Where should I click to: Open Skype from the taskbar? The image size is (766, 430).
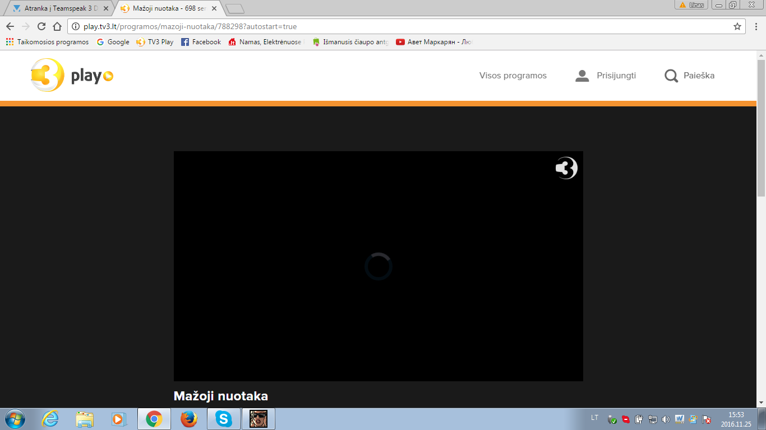[x=224, y=419]
